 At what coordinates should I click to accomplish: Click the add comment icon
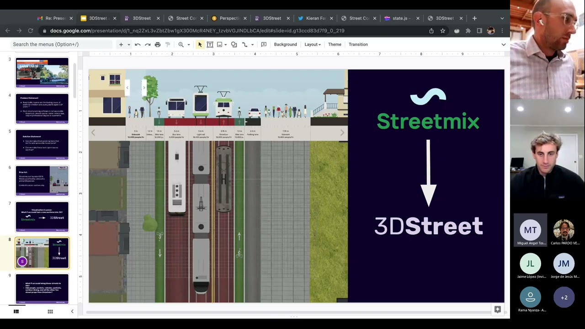click(264, 44)
